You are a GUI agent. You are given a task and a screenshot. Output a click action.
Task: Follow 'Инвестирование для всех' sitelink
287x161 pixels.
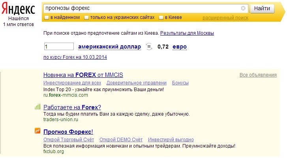point(72,83)
